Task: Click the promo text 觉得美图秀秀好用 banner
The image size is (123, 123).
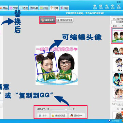Action: click(x=85, y=13)
